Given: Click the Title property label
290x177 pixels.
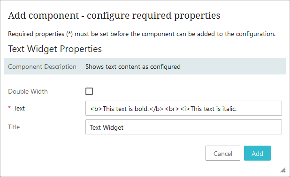Looking at the screenshot, I should [14, 127].
